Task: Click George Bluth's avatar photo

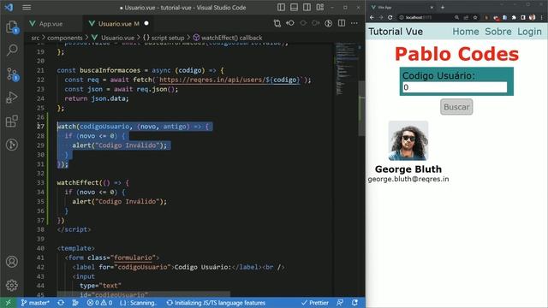Action: tap(408, 140)
